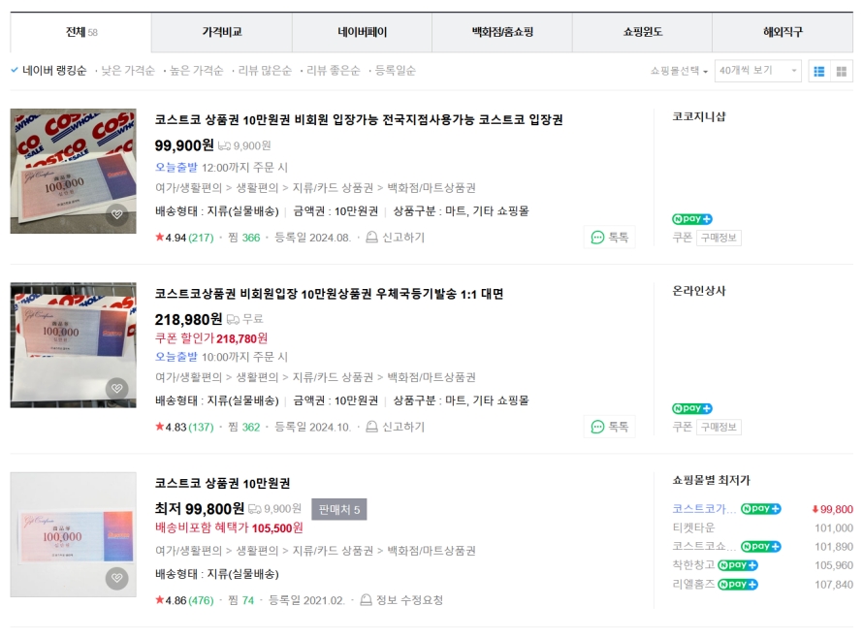Click Npay+ badge next to 리엘홈즈
863x639 pixels.
tap(738, 584)
